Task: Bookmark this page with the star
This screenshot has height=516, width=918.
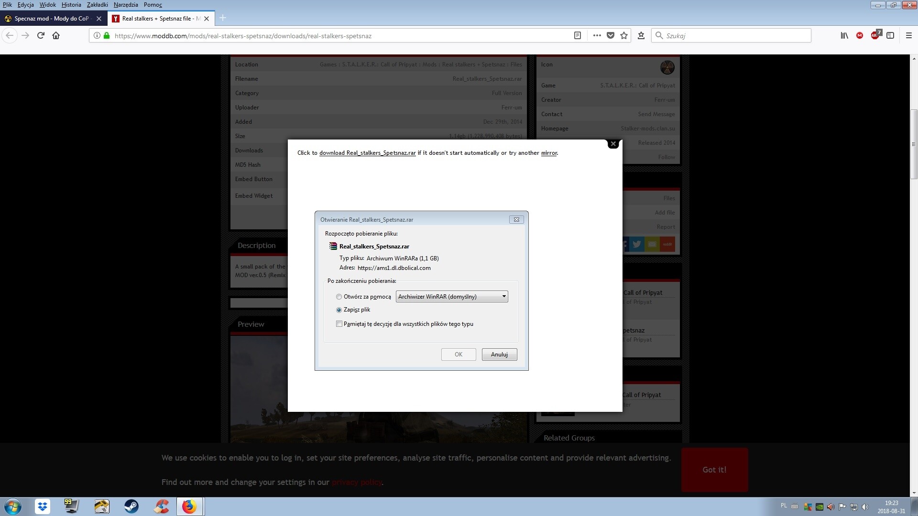Action: coord(624,35)
